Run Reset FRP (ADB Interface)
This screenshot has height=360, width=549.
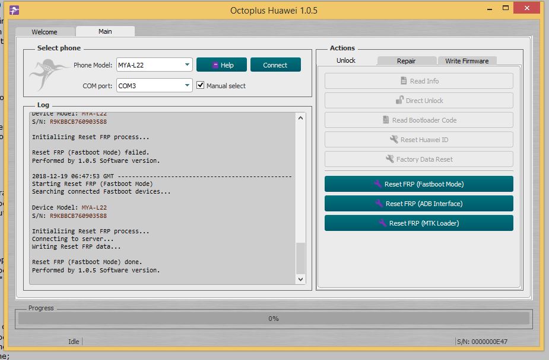click(x=419, y=204)
